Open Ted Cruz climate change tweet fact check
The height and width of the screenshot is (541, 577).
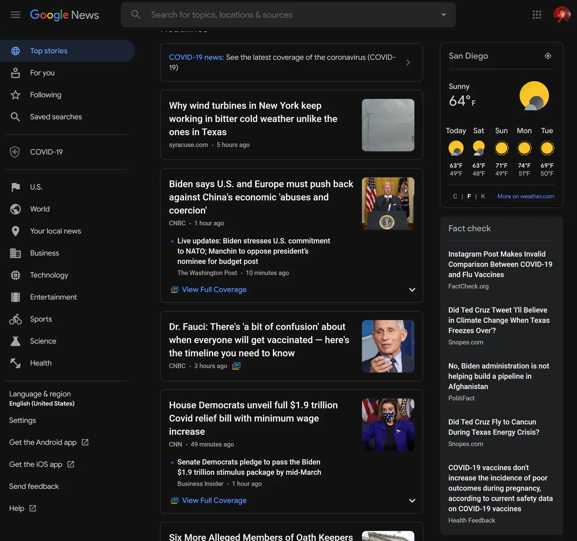(499, 320)
